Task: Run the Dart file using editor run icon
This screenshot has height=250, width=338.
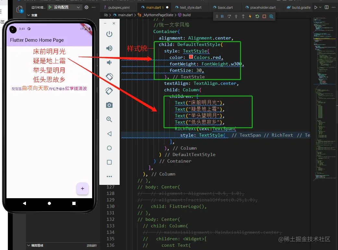Action: coord(316,7)
